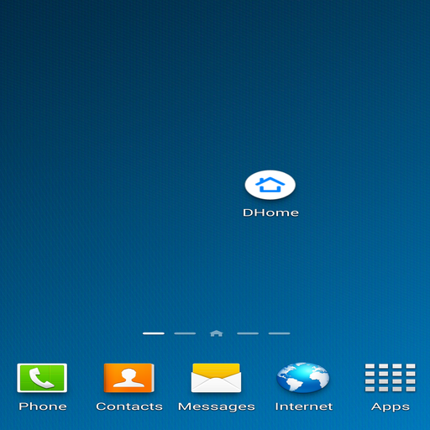Open the Apps grid drawer icon
The height and width of the screenshot is (430, 430).
(391, 378)
